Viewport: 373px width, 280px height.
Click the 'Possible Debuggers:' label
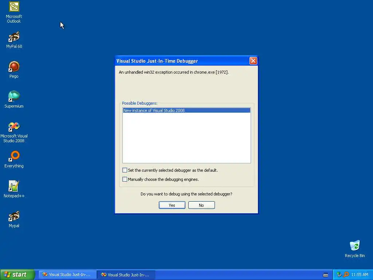140,103
